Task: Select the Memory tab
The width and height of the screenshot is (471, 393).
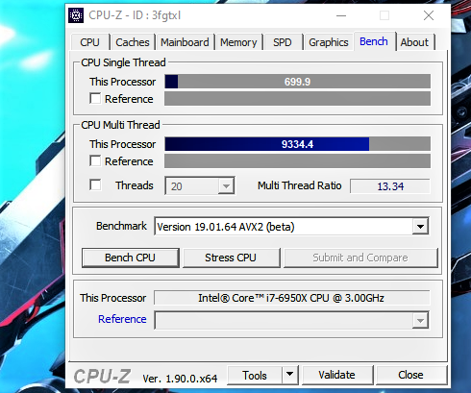Action: click(x=238, y=42)
